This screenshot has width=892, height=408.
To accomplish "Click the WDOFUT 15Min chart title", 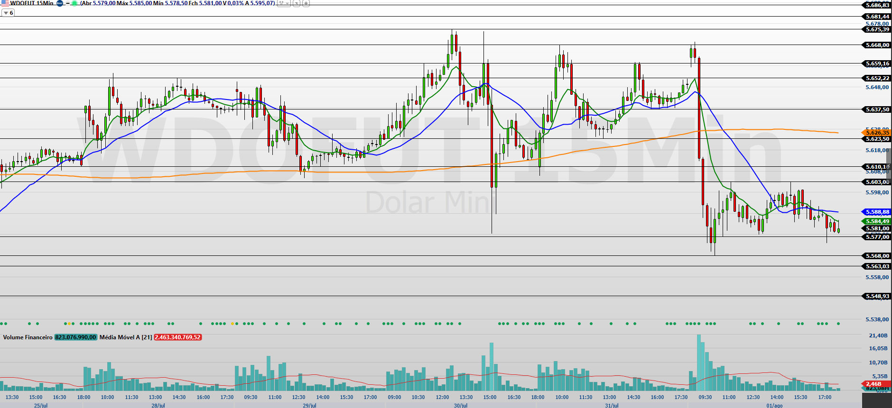I will point(31,3).
